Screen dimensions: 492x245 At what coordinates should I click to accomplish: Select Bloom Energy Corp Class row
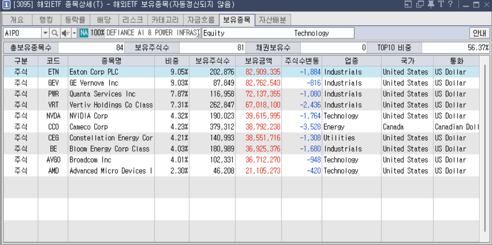click(x=241, y=149)
